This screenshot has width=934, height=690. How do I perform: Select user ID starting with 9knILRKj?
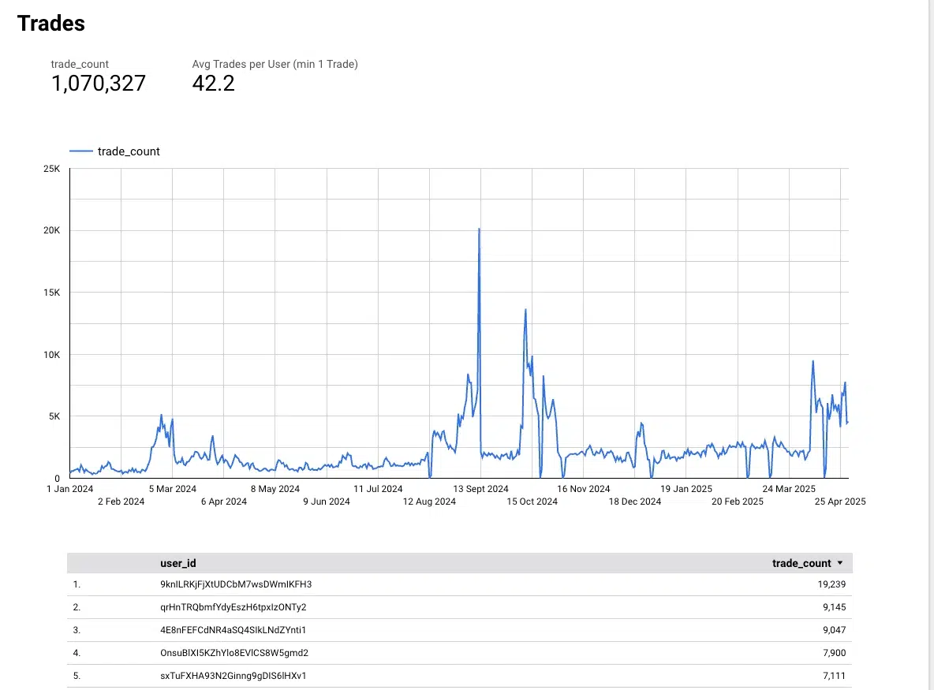point(235,584)
